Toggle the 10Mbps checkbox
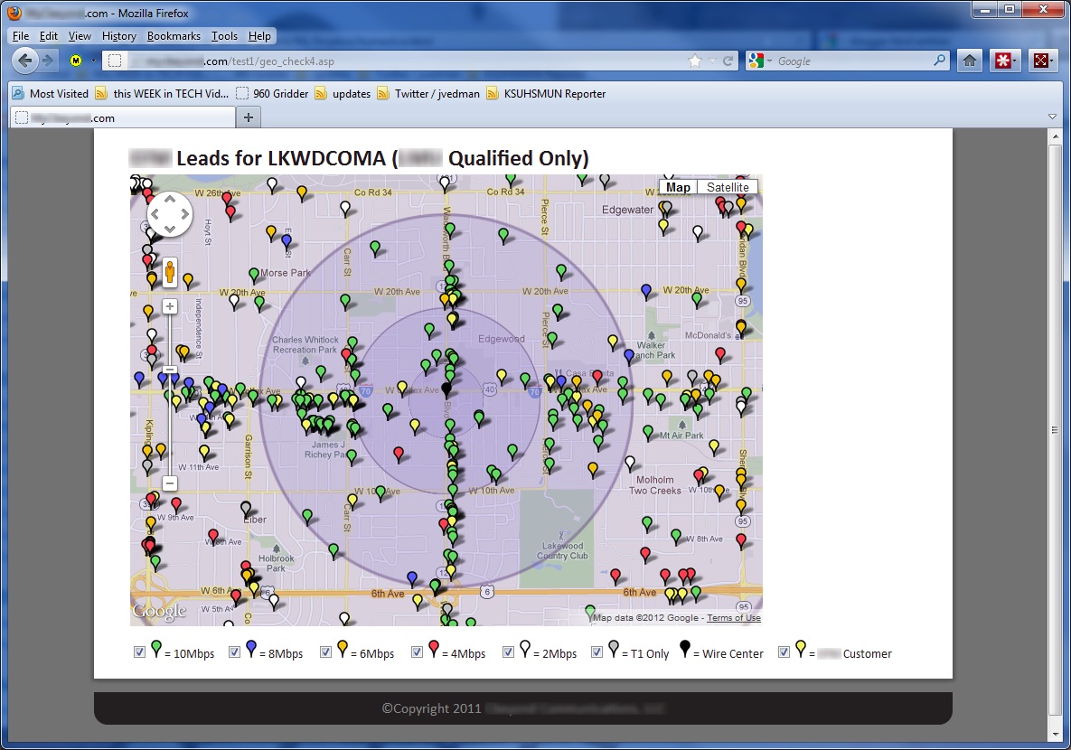The image size is (1071, 750). (139, 652)
